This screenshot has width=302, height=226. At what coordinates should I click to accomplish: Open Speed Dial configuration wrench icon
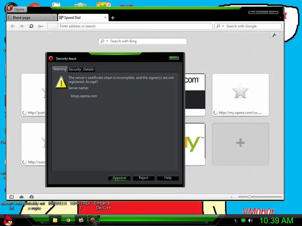pyautogui.click(x=275, y=35)
